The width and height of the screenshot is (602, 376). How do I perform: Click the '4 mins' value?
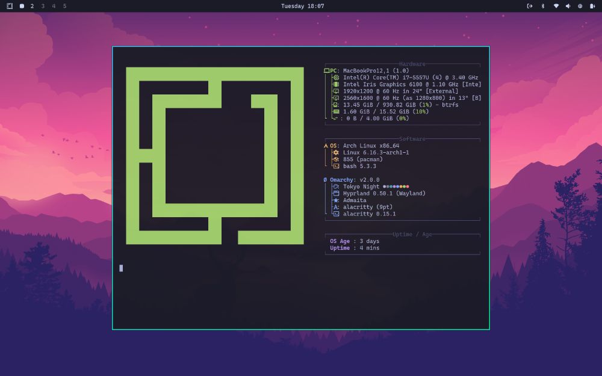click(370, 248)
